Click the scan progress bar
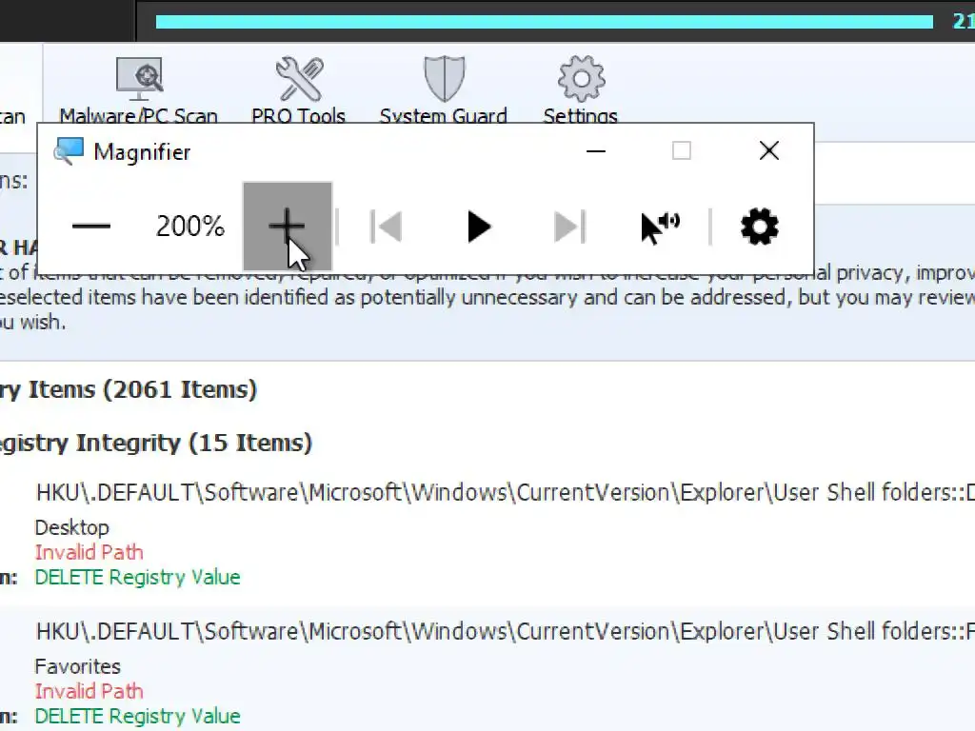Viewport: 975px width, 731px height. pyautogui.click(x=544, y=22)
